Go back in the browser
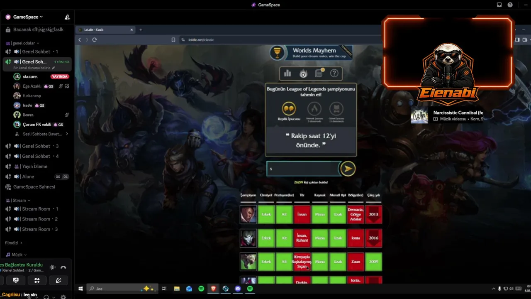The image size is (531, 299). [x=80, y=40]
